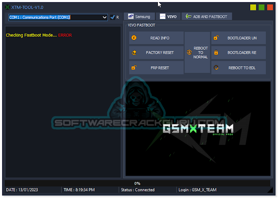Click the red close square

(270, 7)
